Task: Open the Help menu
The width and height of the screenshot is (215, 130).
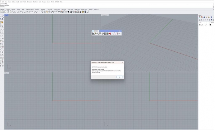Action: click(x=61, y=2)
